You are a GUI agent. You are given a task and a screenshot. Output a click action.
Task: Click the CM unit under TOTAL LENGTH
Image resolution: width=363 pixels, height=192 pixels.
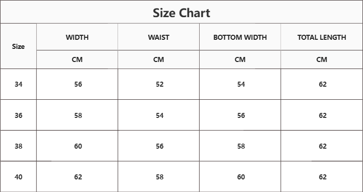[322, 59]
